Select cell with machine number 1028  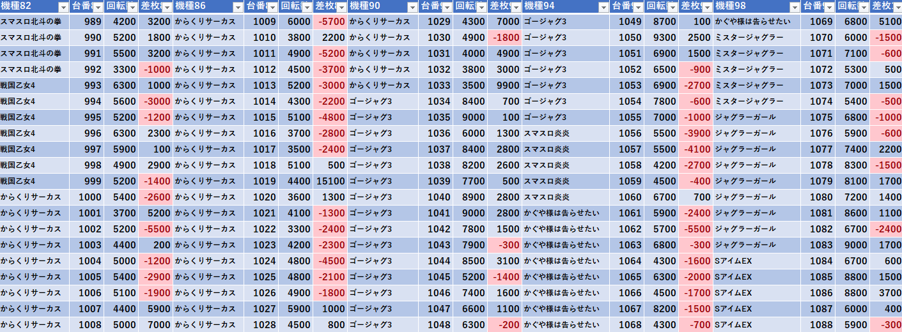tap(261, 325)
